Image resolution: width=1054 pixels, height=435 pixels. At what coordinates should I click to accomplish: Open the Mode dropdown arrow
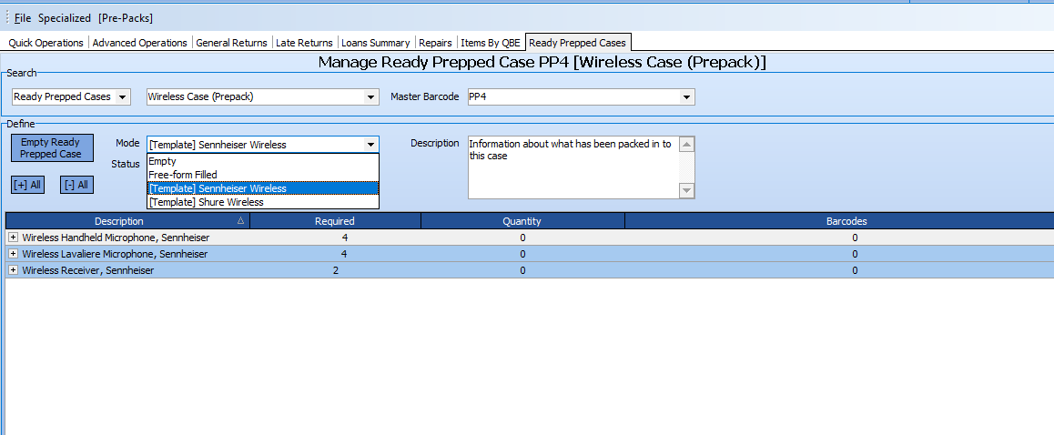click(x=370, y=145)
